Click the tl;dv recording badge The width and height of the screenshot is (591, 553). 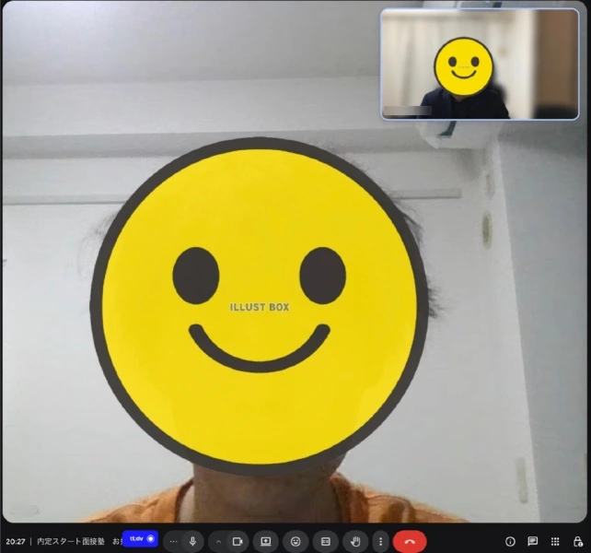(141, 538)
